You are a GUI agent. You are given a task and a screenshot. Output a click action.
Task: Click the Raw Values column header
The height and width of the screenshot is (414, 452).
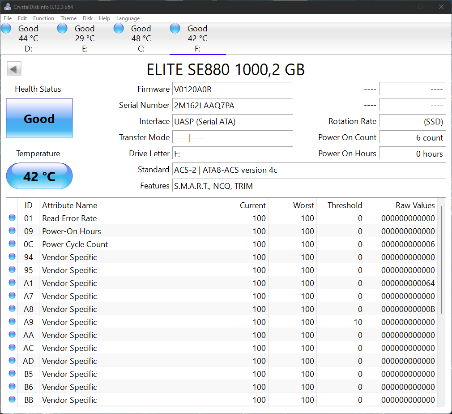(401, 205)
